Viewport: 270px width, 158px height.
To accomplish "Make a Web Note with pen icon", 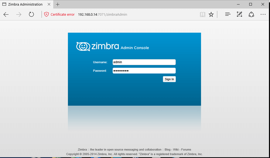I will tap(240, 14).
